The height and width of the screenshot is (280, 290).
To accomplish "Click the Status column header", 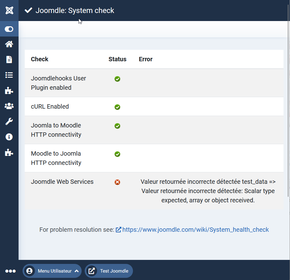I will [117, 59].
